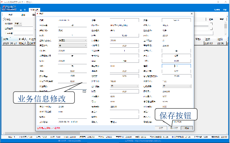Click the application logo in the blue header
Image resolution: width=230 pixels, height=143 pixels.
9,8
